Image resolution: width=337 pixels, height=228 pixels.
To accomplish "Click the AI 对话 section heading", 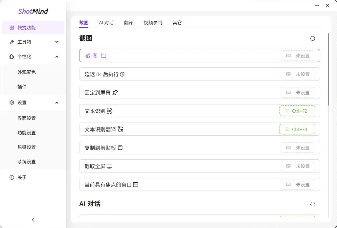I will [x=90, y=204].
